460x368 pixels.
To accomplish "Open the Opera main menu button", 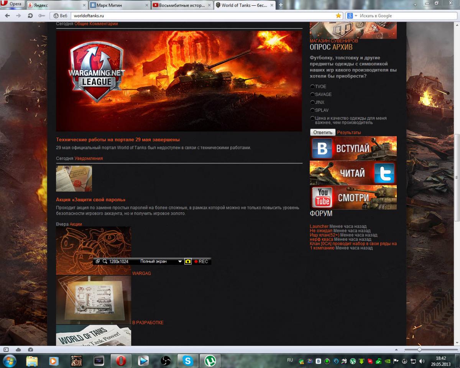I will pyautogui.click(x=13, y=4).
